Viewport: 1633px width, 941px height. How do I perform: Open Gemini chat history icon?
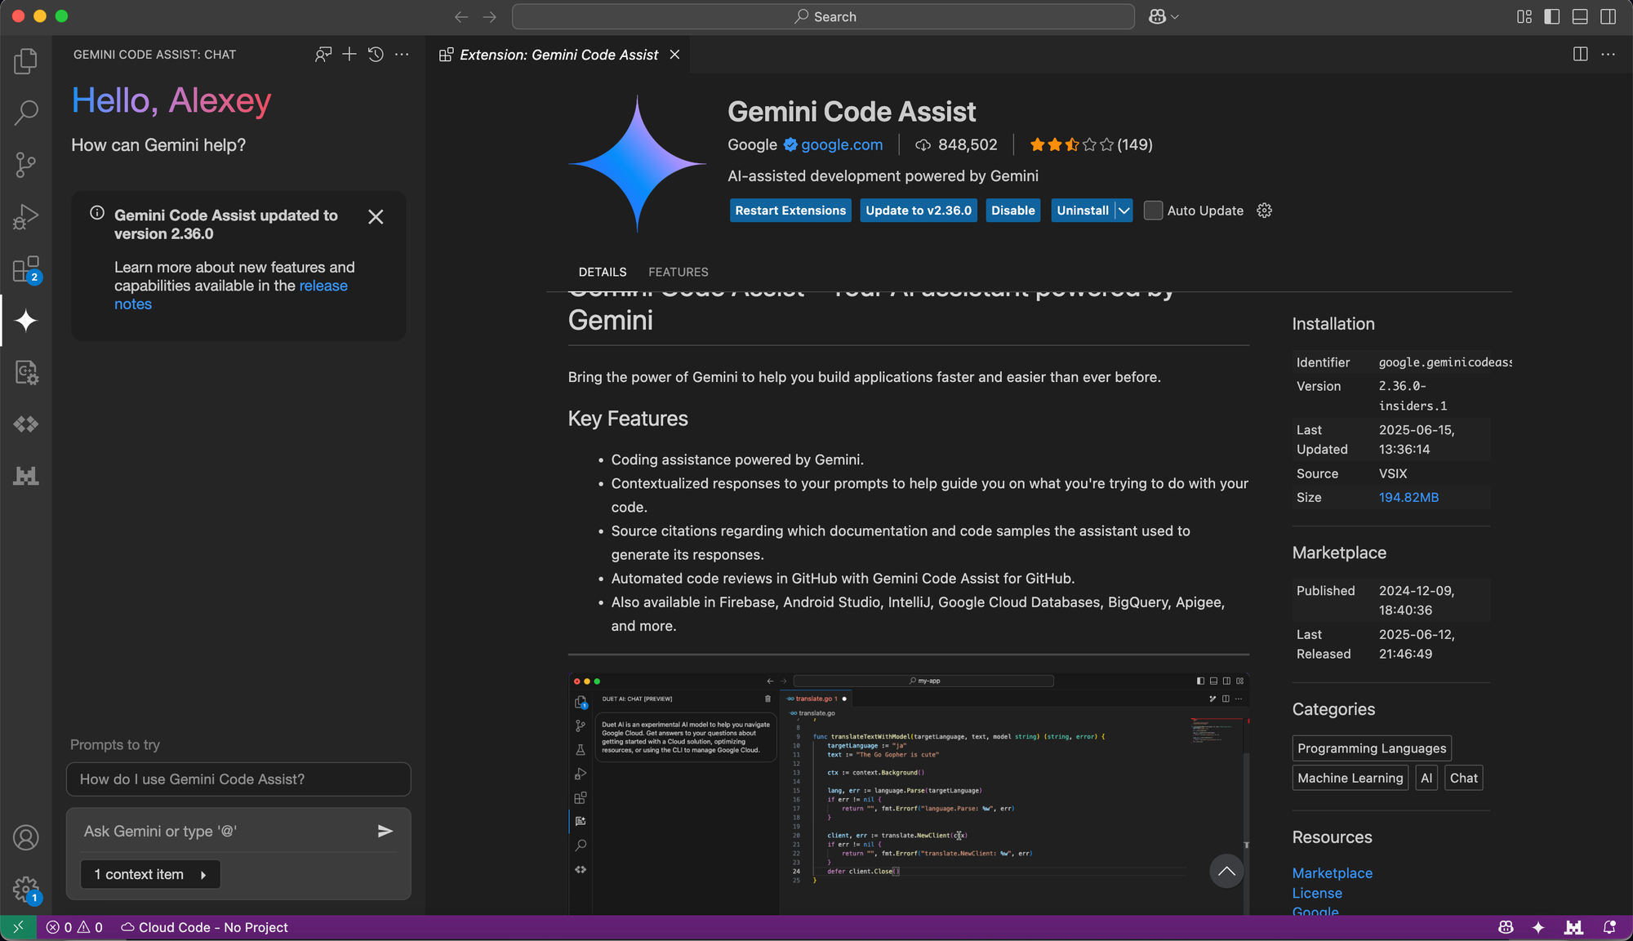click(375, 54)
